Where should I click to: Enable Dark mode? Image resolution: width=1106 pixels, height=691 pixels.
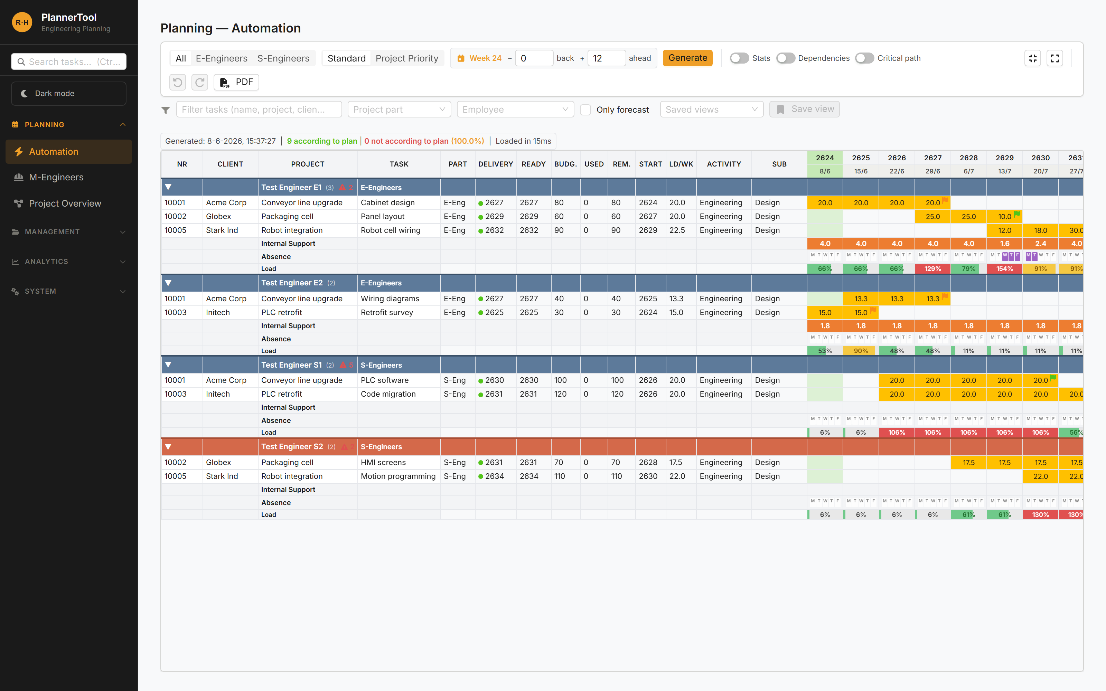pyautogui.click(x=68, y=93)
